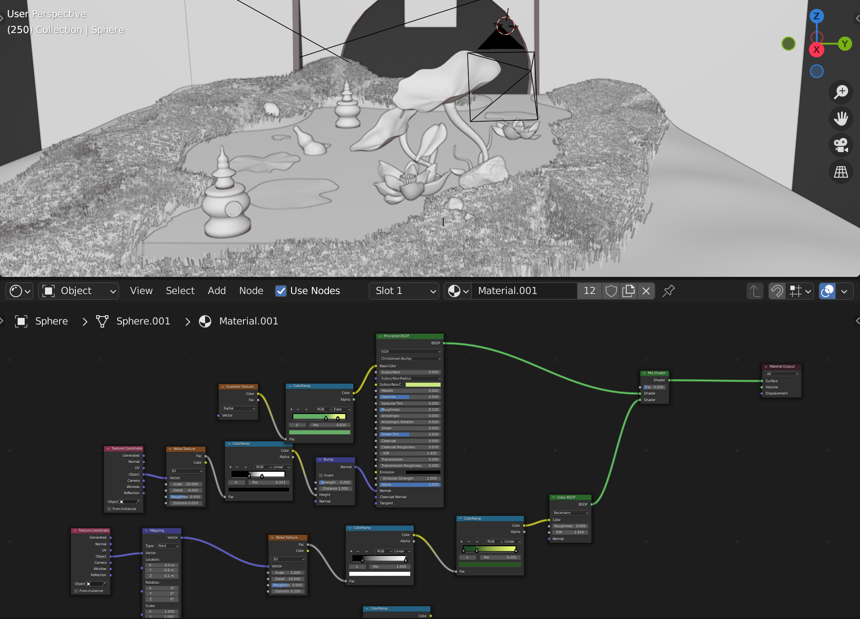Unlink Material.001 with the X icon
This screenshot has height=619, width=860.
click(646, 291)
